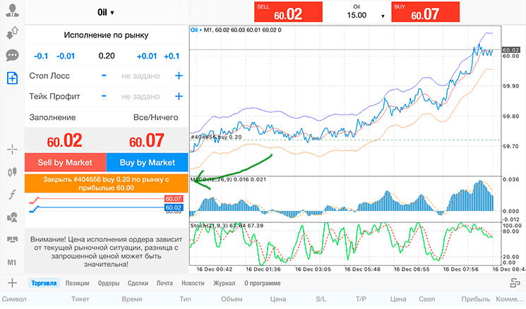Select the M1 timeframe button

click(x=12, y=262)
